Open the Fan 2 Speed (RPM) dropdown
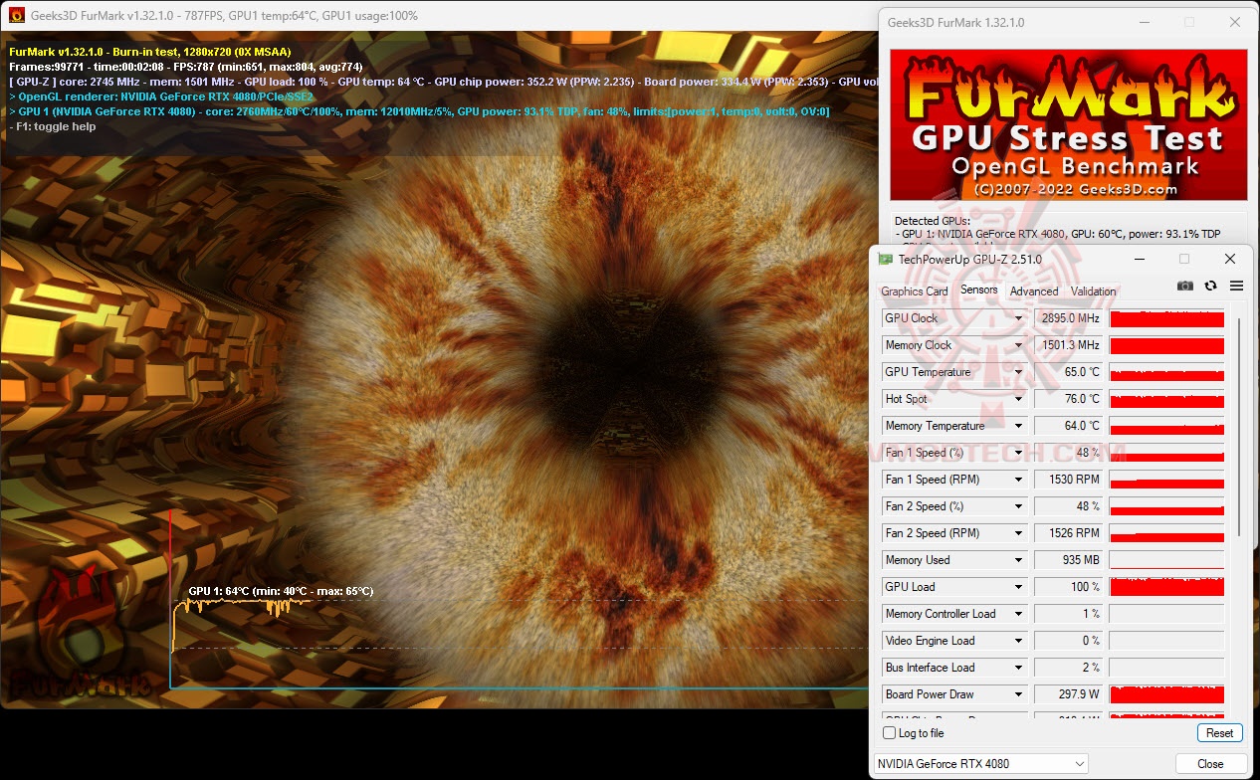Viewport: 1260px width, 780px height. 1018,533
